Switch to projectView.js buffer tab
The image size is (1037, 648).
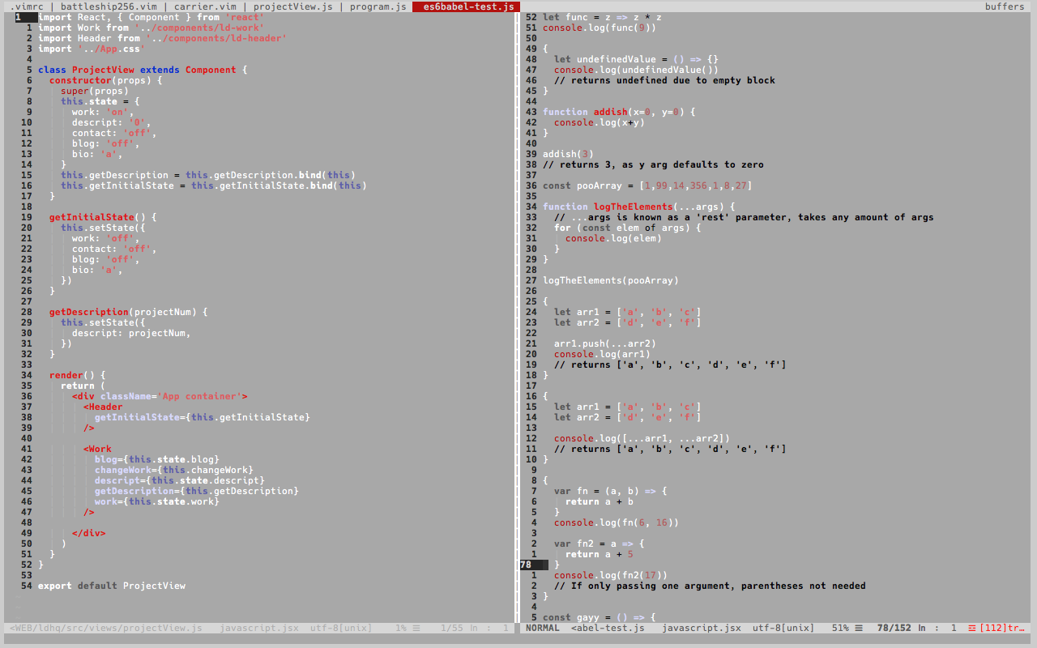(292, 6)
